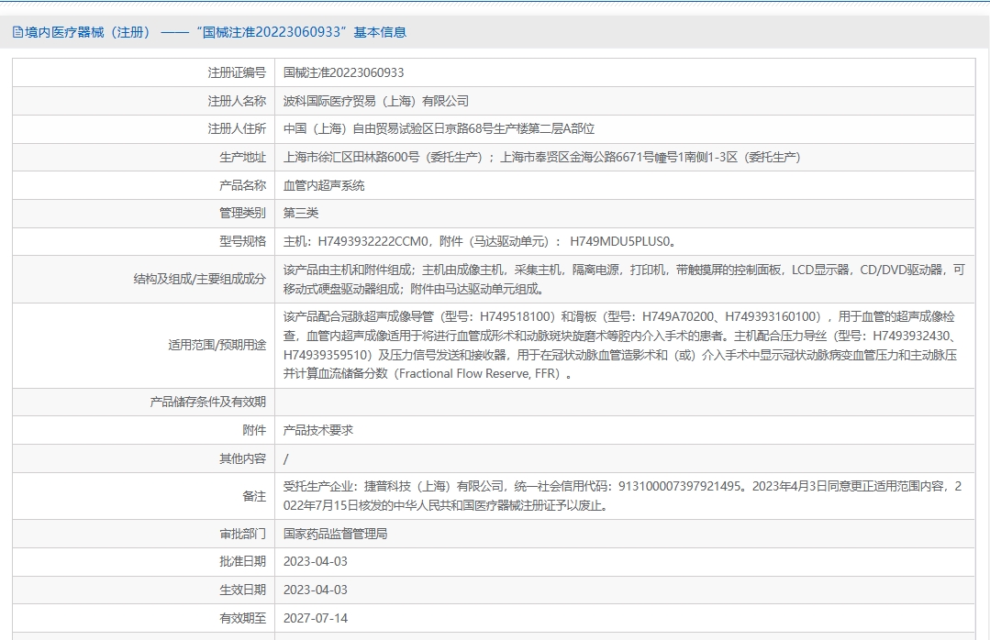Click the 管理类别 label
This screenshot has width=990, height=640.
243,213
